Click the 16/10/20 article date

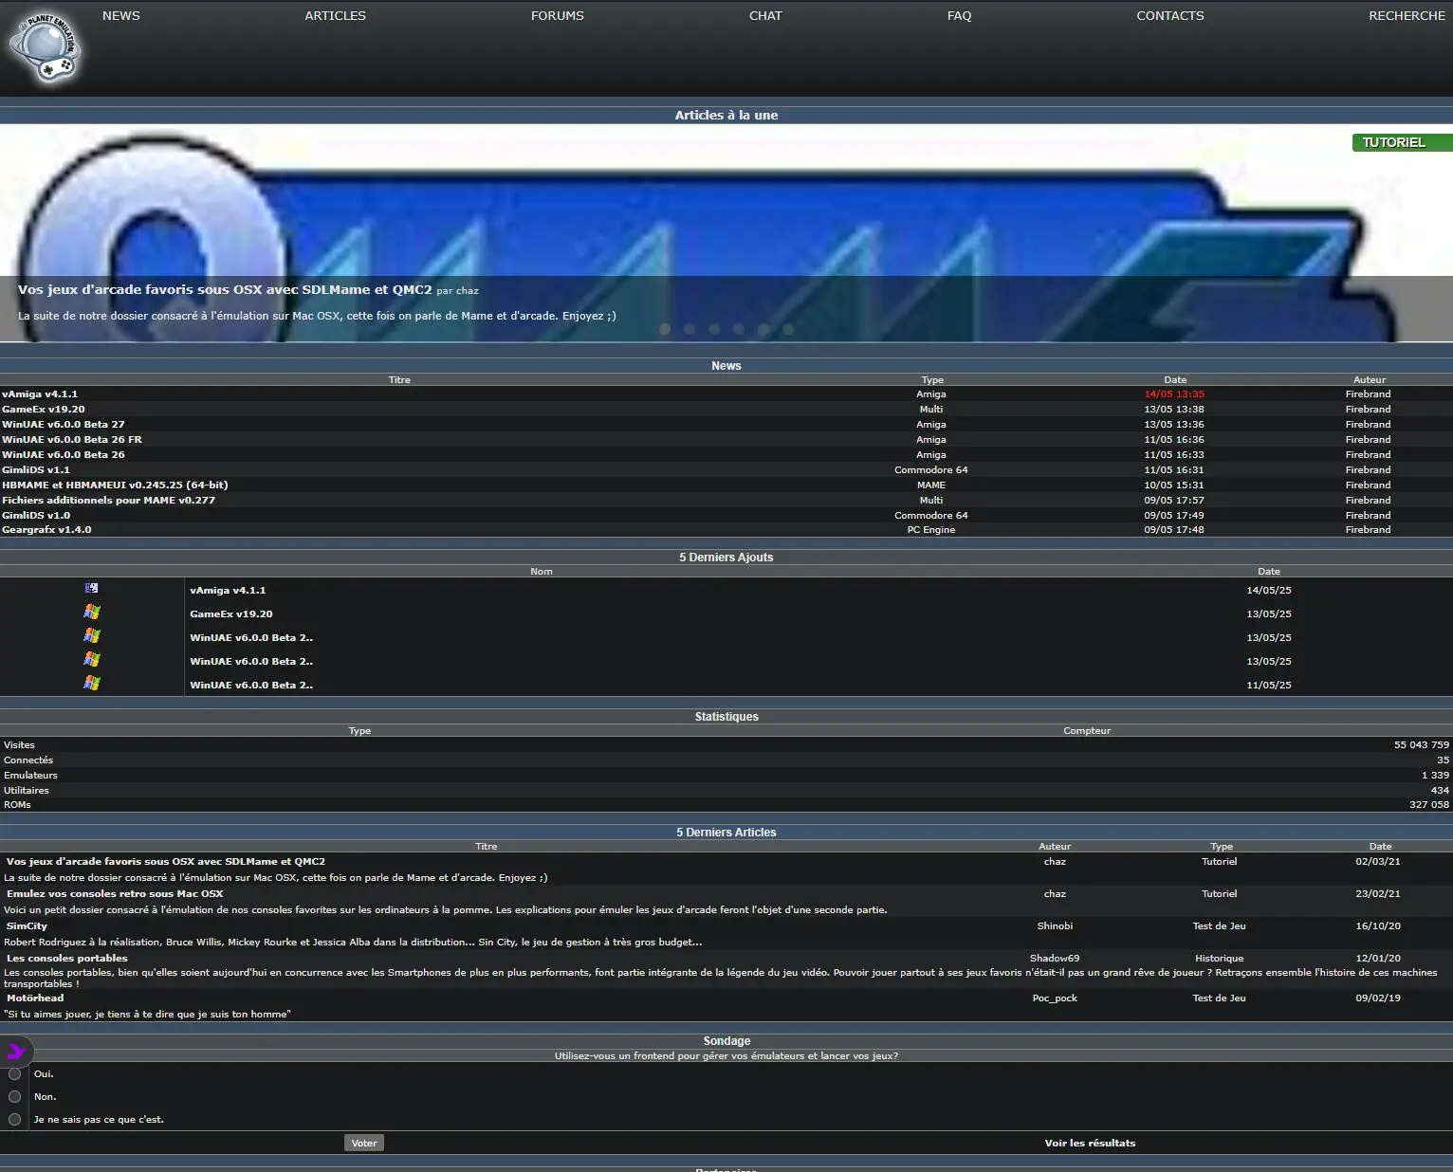click(x=1378, y=925)
